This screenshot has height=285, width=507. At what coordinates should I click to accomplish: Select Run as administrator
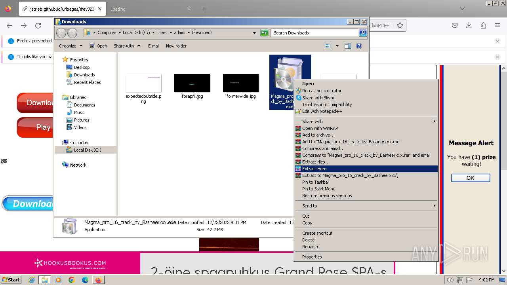pyautogui.click(x=366, y=91)
